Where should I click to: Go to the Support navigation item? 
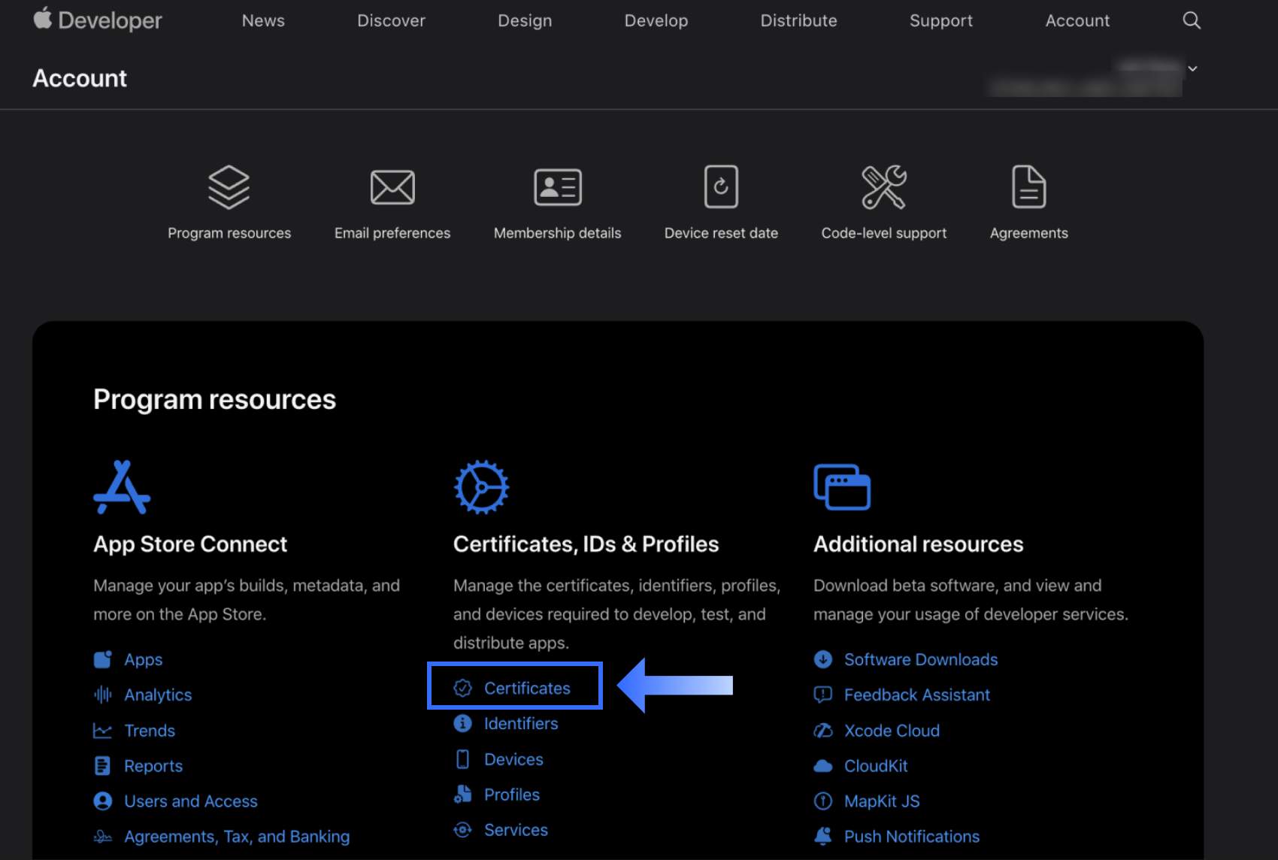coord(940,20)
